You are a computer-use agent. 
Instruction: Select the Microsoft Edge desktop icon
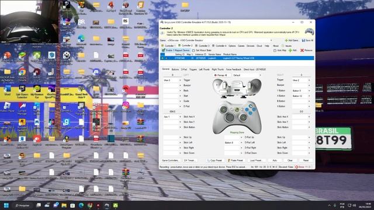81,40
